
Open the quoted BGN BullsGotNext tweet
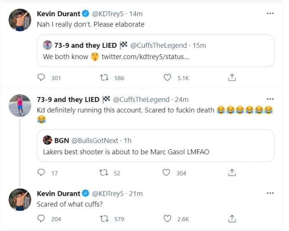click(x=156, y=145)
